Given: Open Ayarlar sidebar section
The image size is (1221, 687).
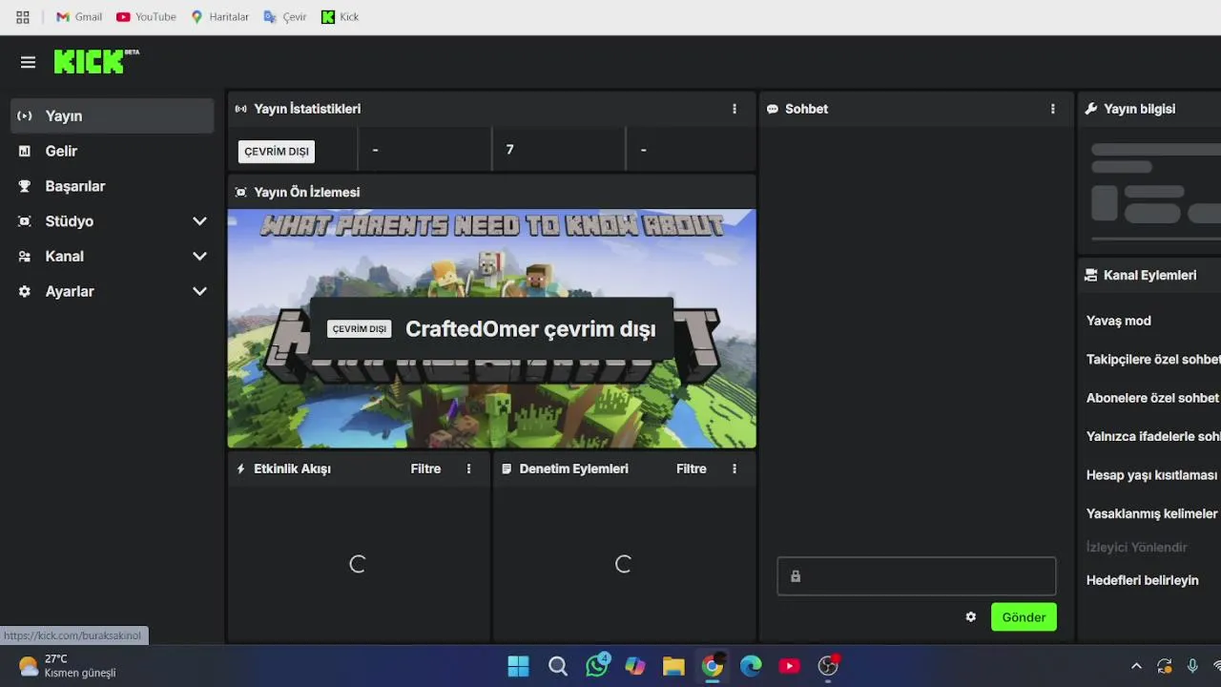Looking at the screenshot, I should (113, 292).
